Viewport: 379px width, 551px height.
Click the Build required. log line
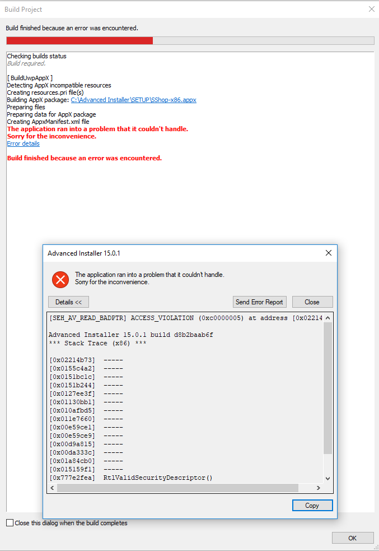26,63
